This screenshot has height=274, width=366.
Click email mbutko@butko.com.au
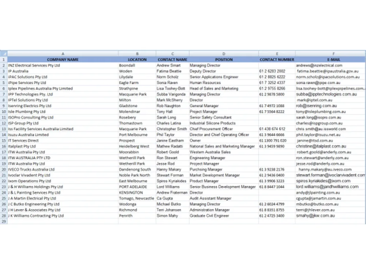pos(330,204)
